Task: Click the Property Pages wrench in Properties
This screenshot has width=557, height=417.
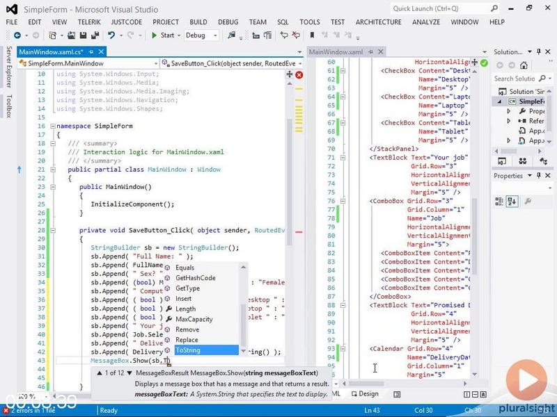Action: pos(528,202)
